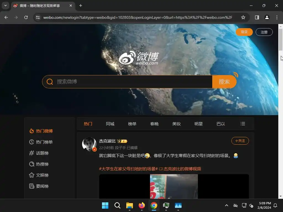
Task: Click the Weibo logo in the banner
Action: 139,58
